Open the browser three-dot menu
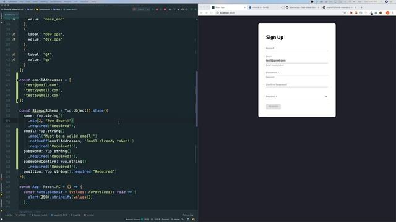The width and height of the screenshot is (396, 222). pos(393,13)
